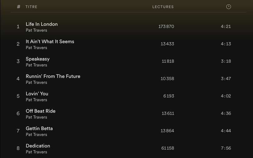Select the Speakeasy track title
253x158 pixels.
point(38,59)
